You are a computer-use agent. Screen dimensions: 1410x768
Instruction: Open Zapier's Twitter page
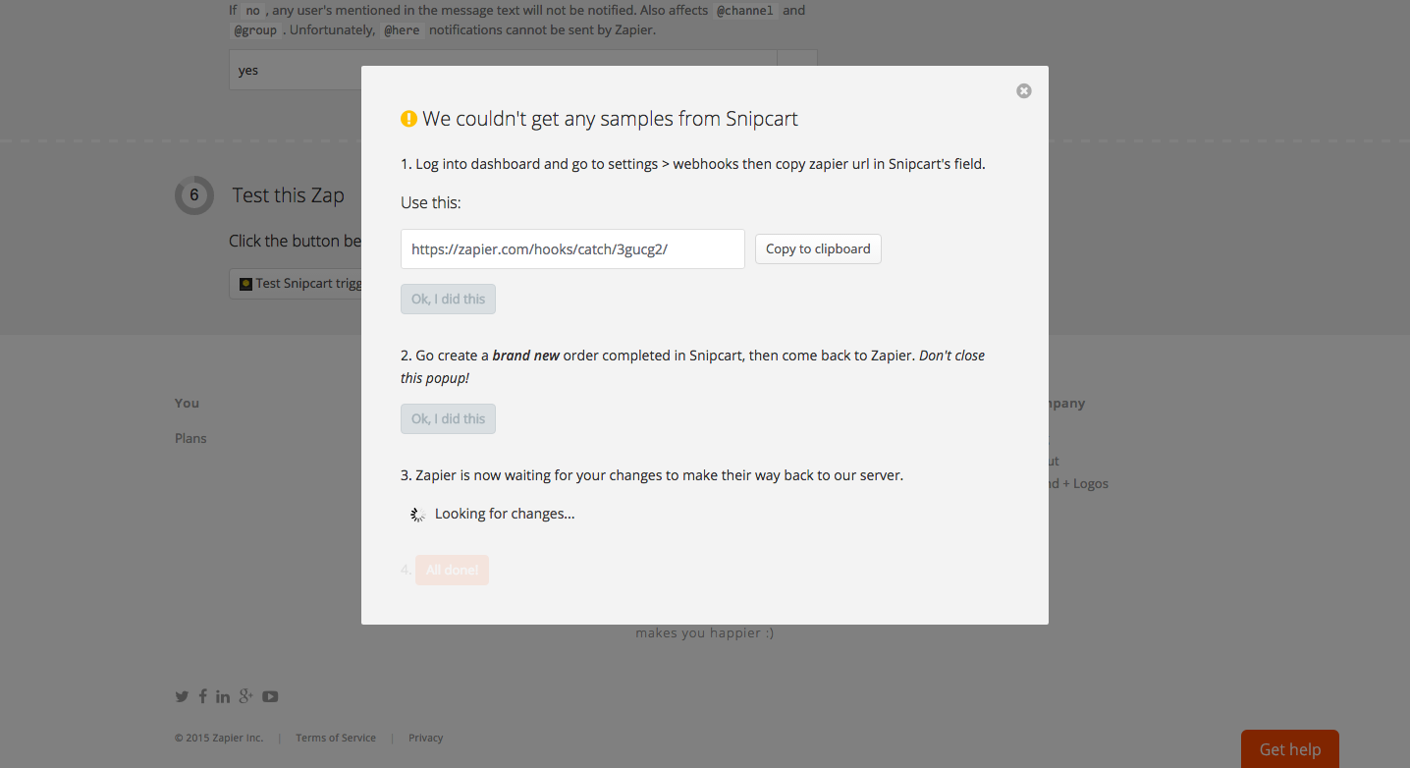click(182, 696)
